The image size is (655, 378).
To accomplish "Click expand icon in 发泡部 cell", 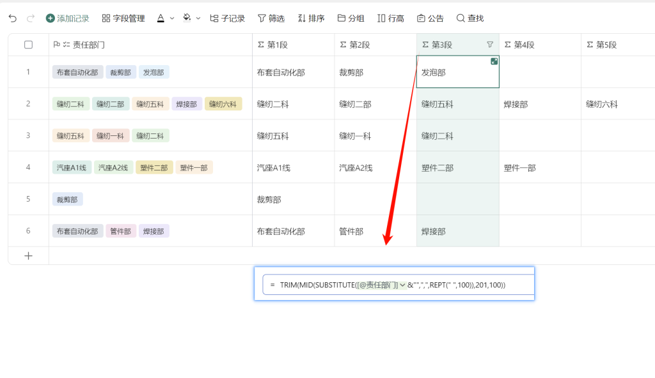I will pyautogui.click(x=494, y=61).
